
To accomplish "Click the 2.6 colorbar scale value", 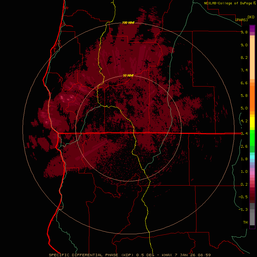I will [x=244, y=146].
